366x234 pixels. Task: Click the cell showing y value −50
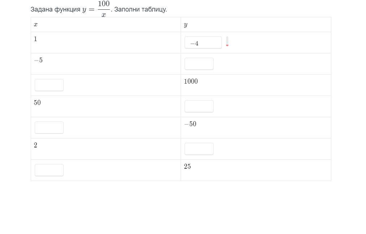[x=256, y=128]
